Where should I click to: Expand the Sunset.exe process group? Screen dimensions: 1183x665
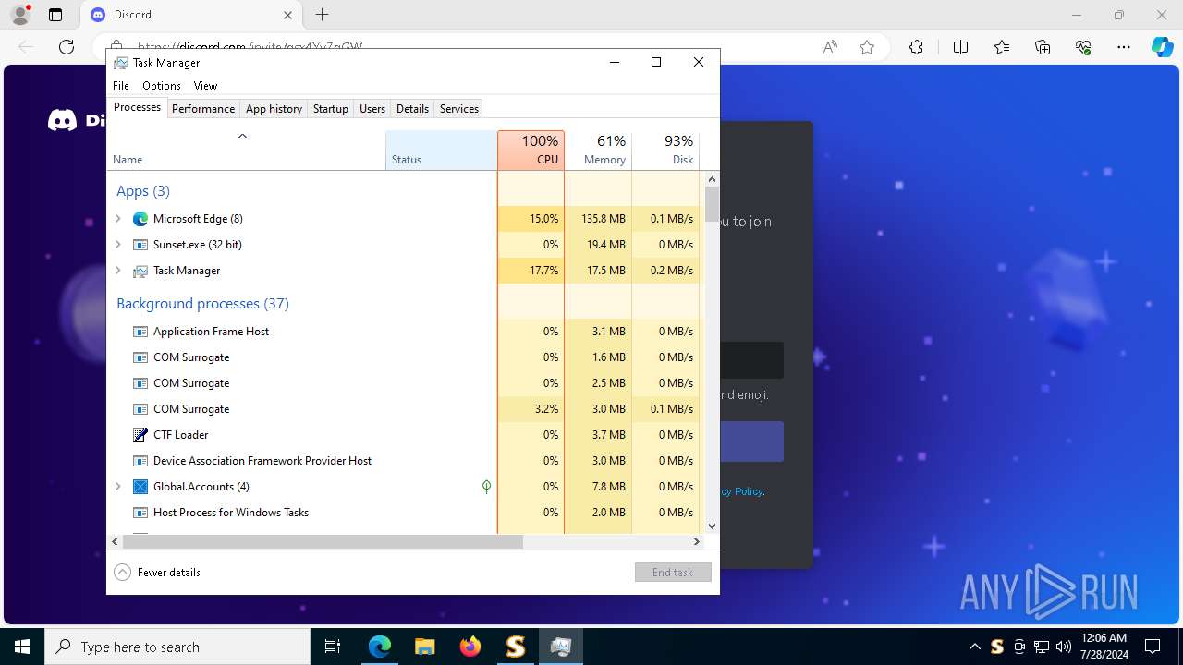[118, 245]
